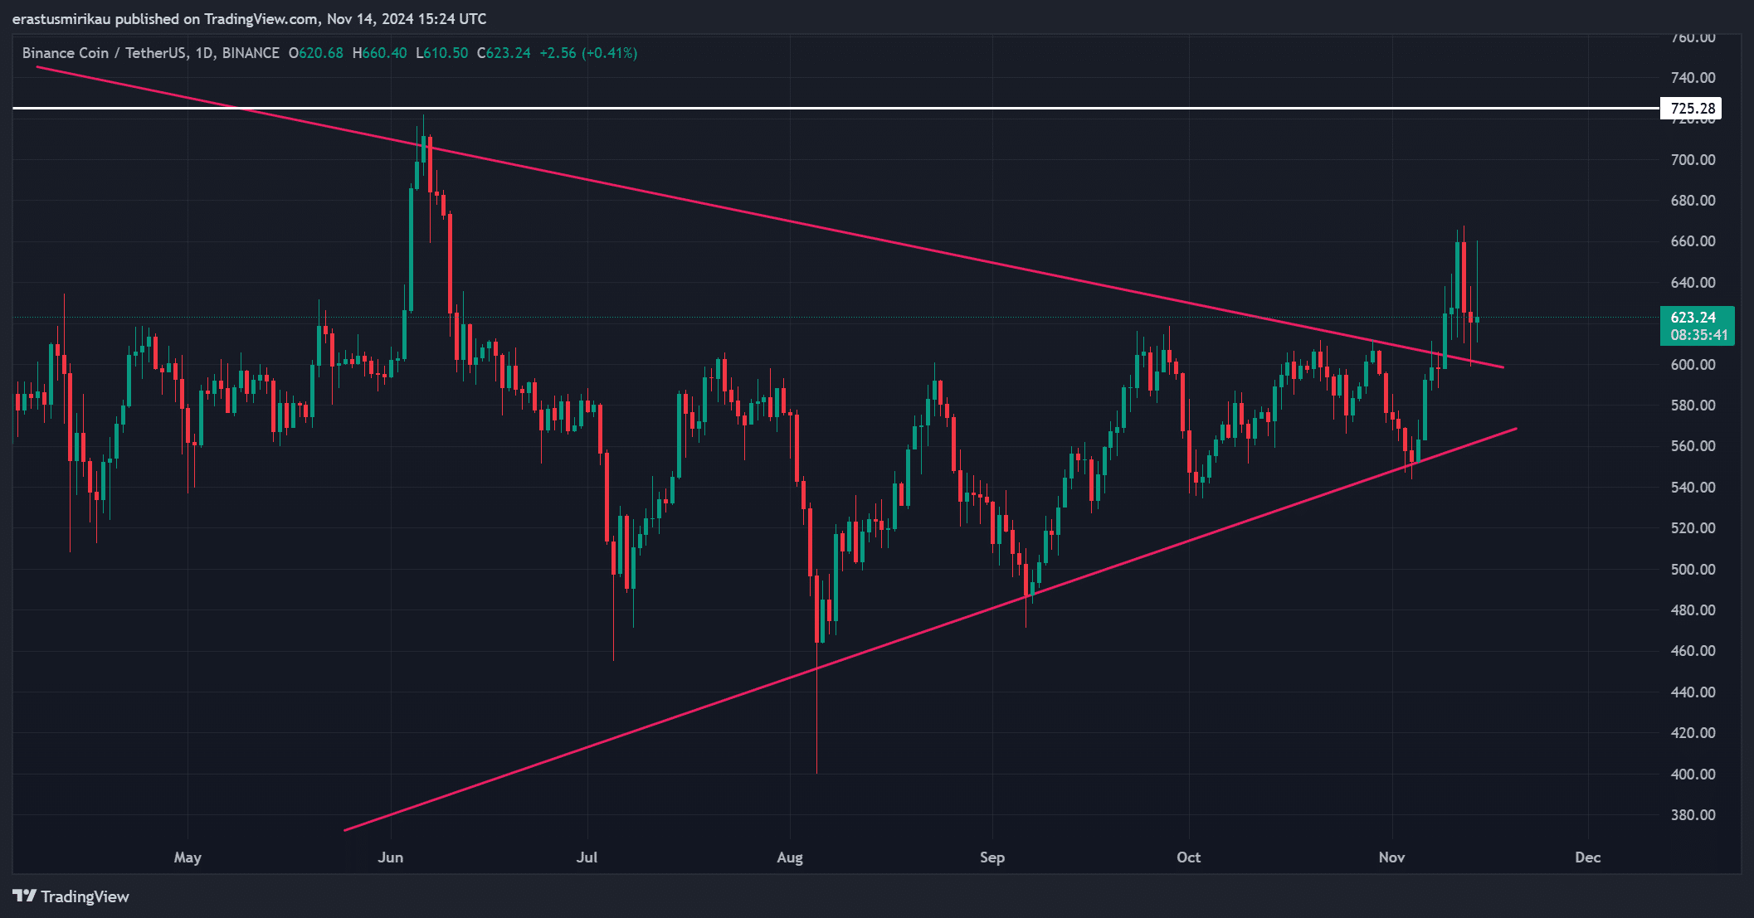Viewport: 1754px width, 918px height.
Task: Click the Dec label on time axis
Action: 1587,857
